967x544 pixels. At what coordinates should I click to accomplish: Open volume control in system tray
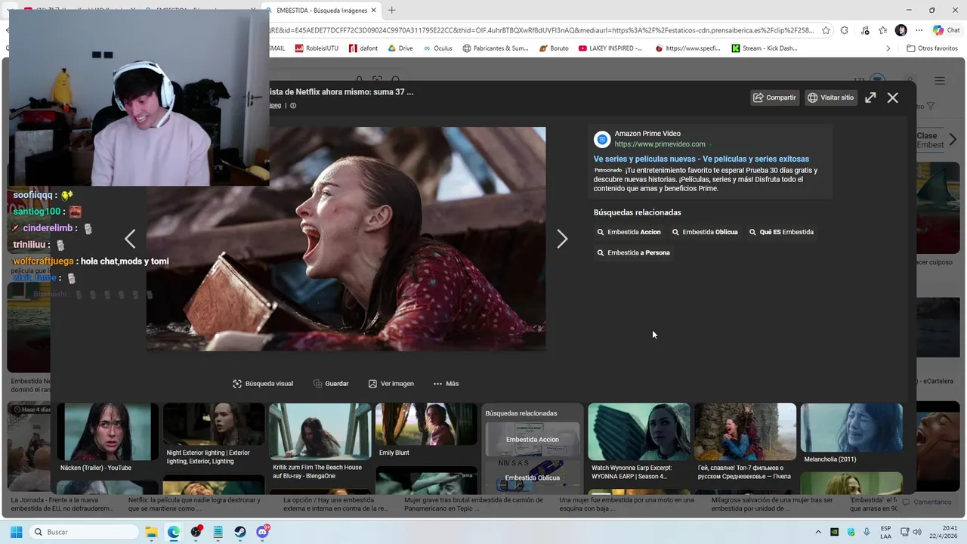[x=916, y=532]
